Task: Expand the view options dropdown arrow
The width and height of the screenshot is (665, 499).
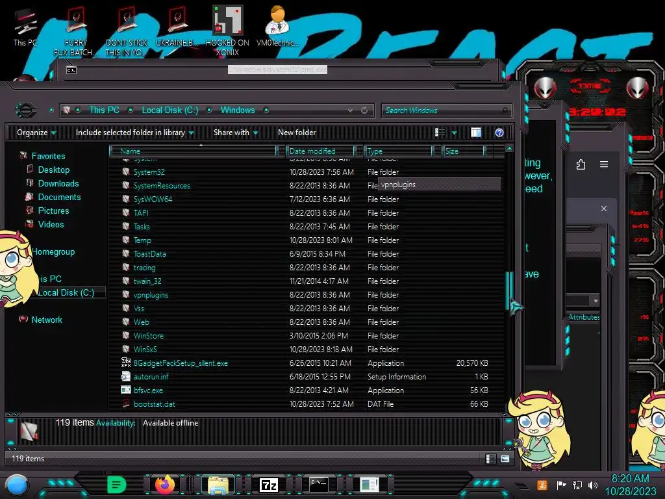Action: 454,133
